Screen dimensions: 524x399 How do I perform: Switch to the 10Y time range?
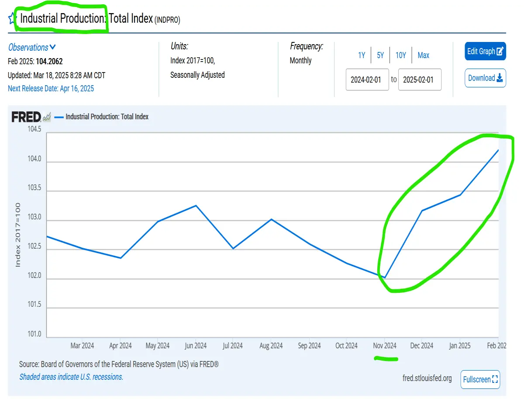[x=401, y=56]
